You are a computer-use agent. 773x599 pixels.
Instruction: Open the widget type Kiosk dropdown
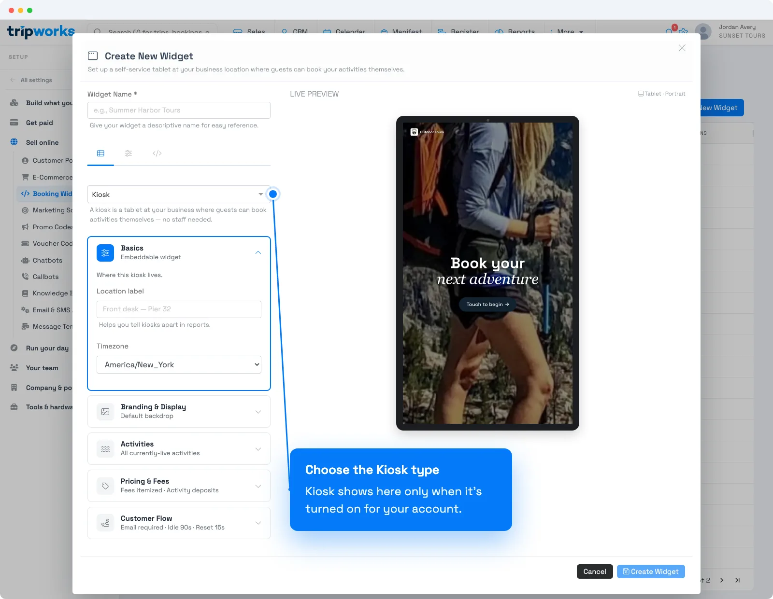[179, 195]
